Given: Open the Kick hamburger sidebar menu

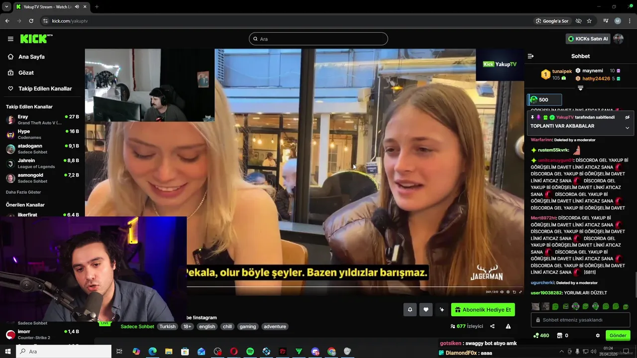Looking at the screenshot, I should tap(10, 39).
